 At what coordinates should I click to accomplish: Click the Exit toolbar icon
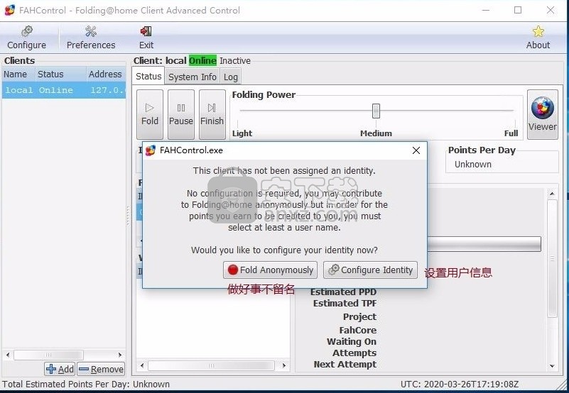[x=146, y=31]
